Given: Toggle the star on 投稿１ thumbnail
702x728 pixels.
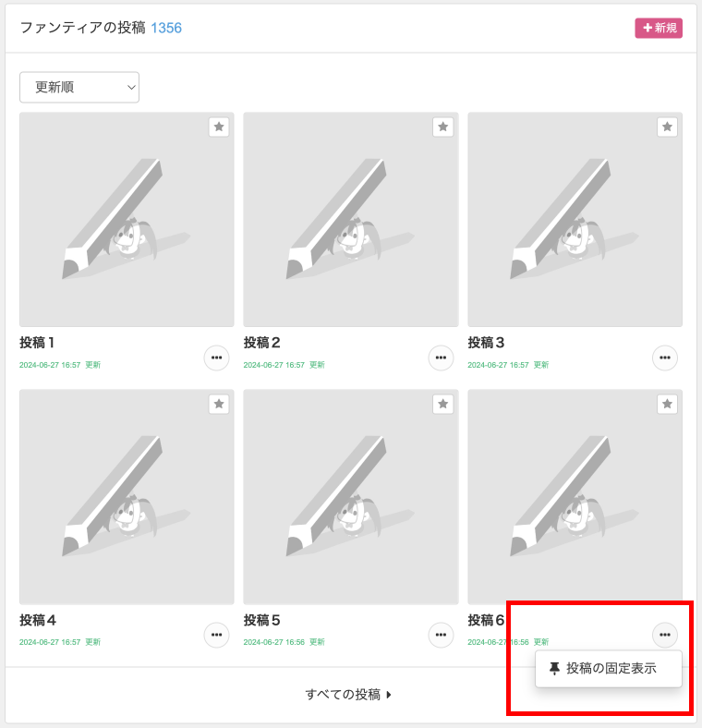Looking at the screenshot, I should [x=219, y=127].
